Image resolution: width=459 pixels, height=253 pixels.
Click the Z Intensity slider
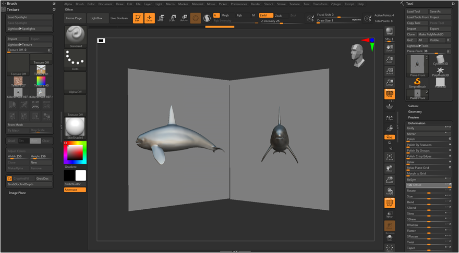pos(274,21)
